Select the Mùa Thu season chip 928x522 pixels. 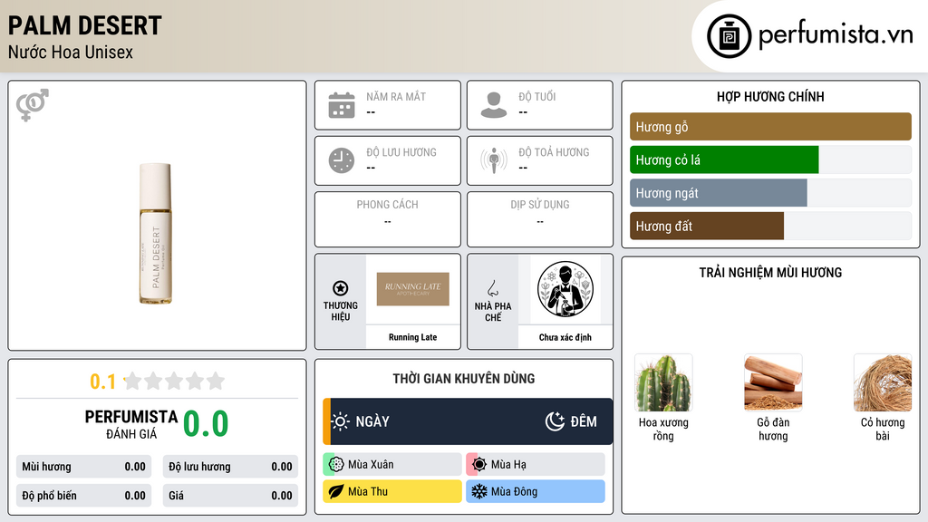[x=392, y=491]
